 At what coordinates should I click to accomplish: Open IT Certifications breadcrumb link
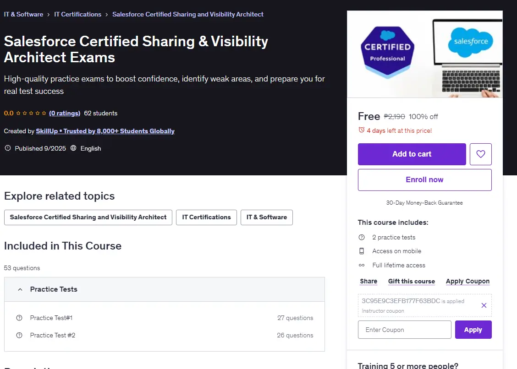77,14
